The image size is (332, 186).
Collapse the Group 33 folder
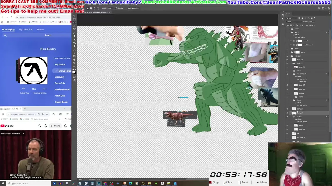pyautogui.click(x=292, y=63)
